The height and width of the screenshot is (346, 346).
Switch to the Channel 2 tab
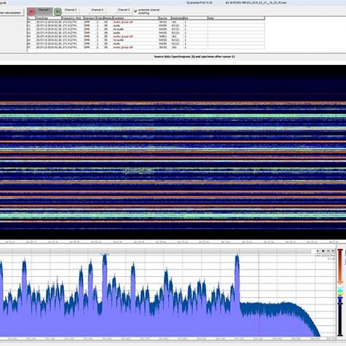pos(71,10)
